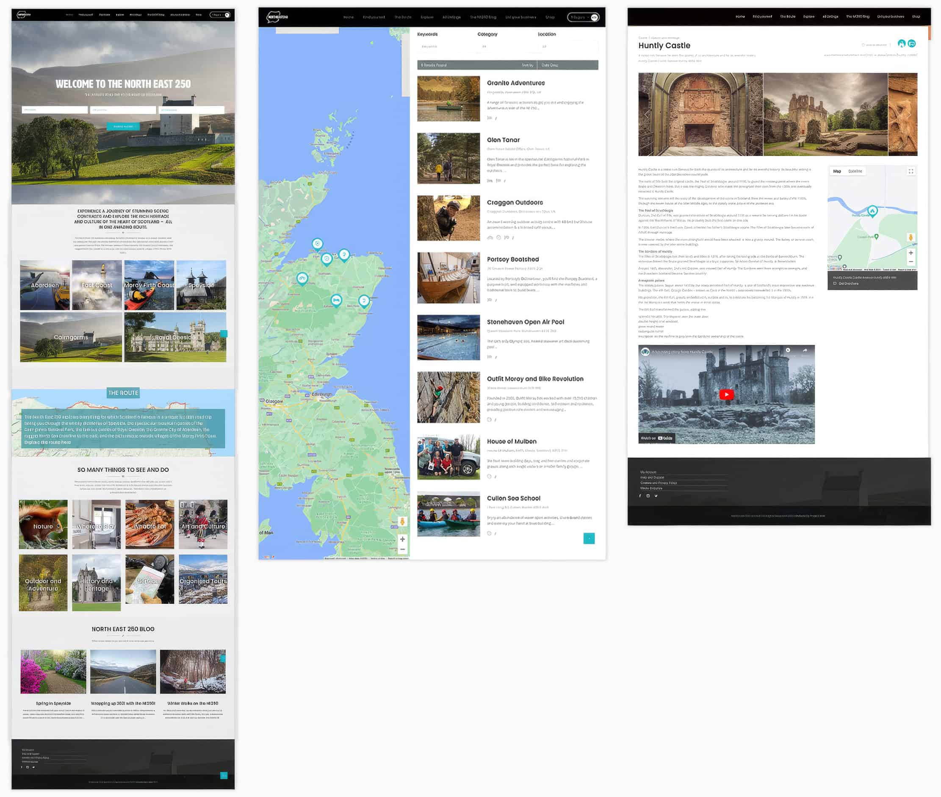The height and width of the screenshot is (797, 941).
Task: Click the North East 250 logo on listings page
Action: pos(277,17)
